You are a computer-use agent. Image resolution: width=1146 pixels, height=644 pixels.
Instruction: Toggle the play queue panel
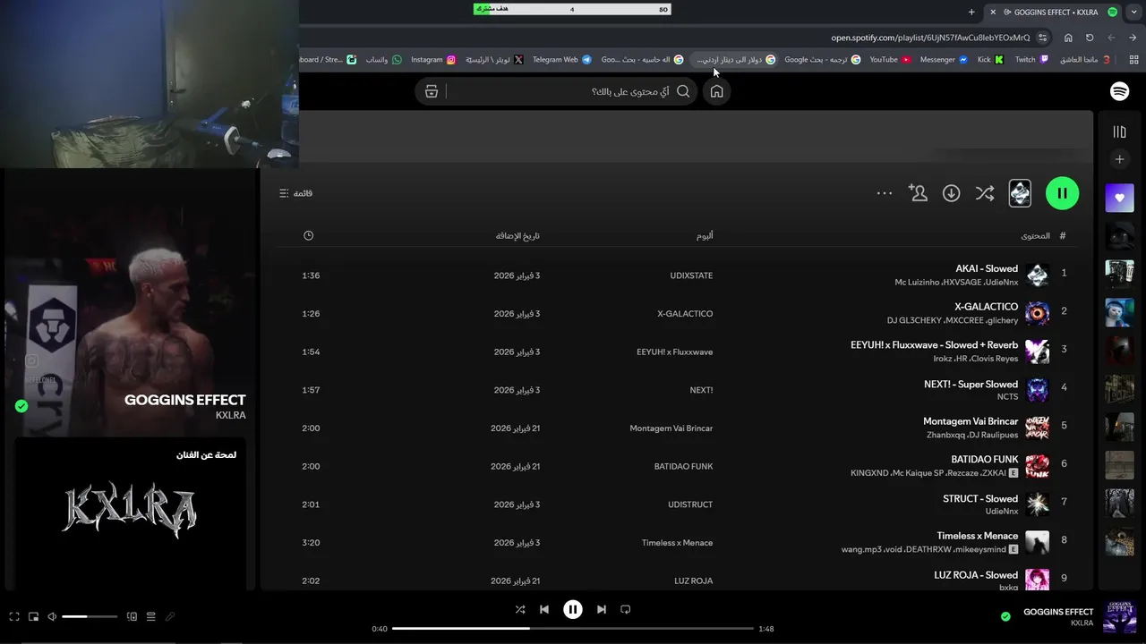150,616
